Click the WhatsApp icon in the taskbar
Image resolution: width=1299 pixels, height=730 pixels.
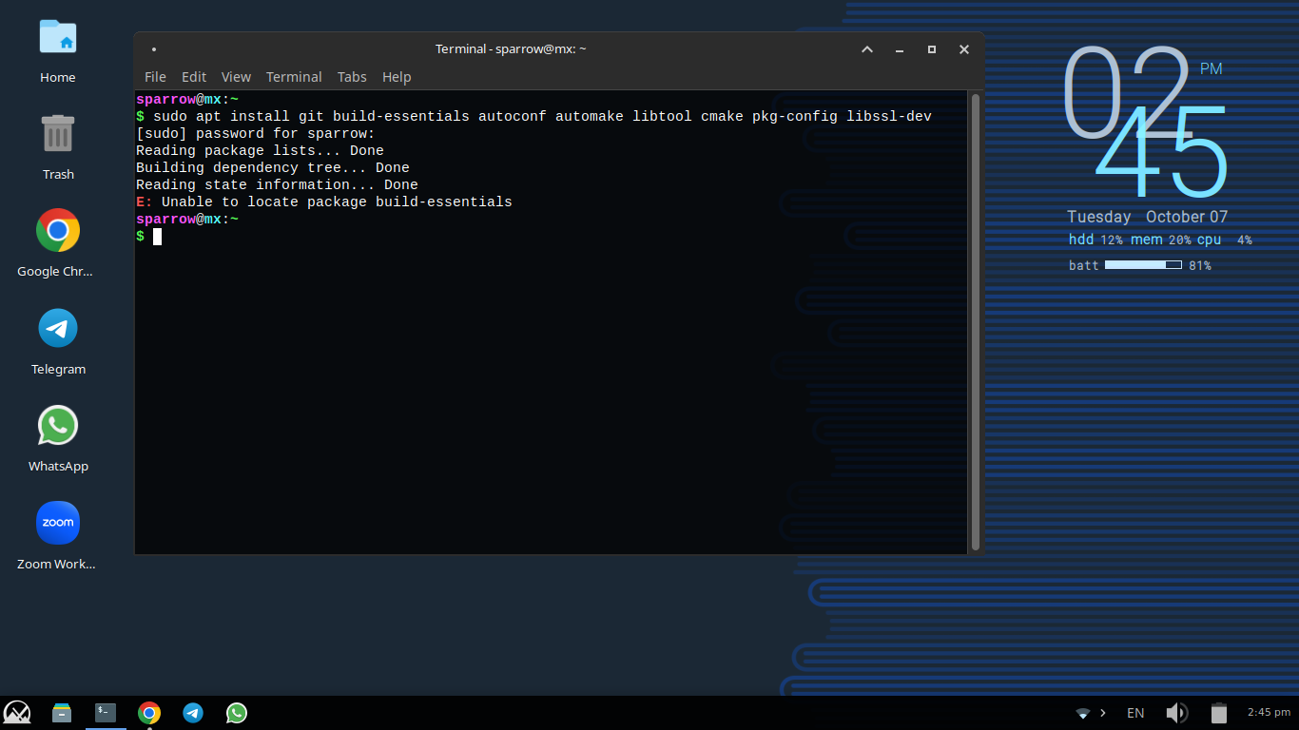tap(237, 713)
